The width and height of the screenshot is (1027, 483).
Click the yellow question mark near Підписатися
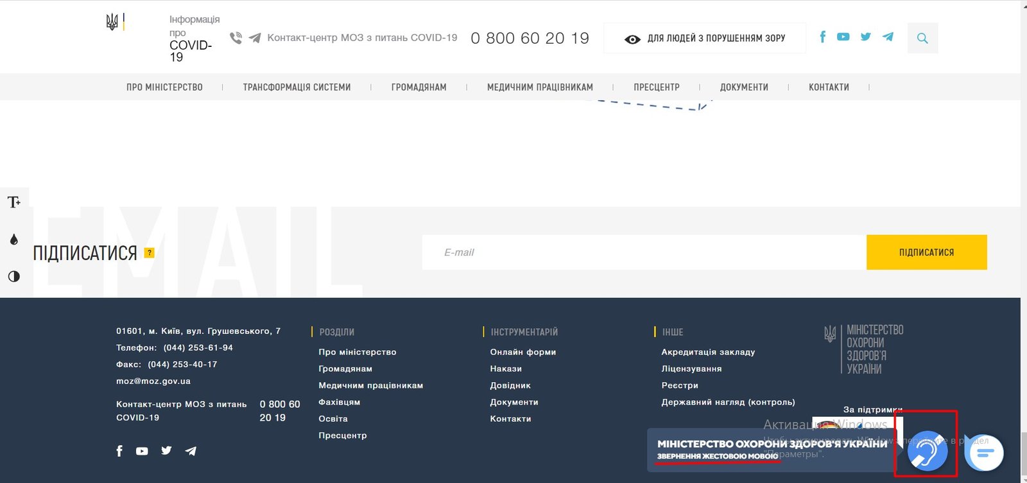pos(149,252)
